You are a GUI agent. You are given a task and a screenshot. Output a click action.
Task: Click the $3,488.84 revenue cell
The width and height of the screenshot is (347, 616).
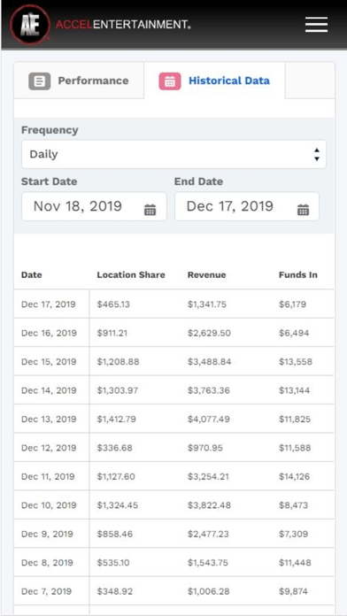point(210,361)
